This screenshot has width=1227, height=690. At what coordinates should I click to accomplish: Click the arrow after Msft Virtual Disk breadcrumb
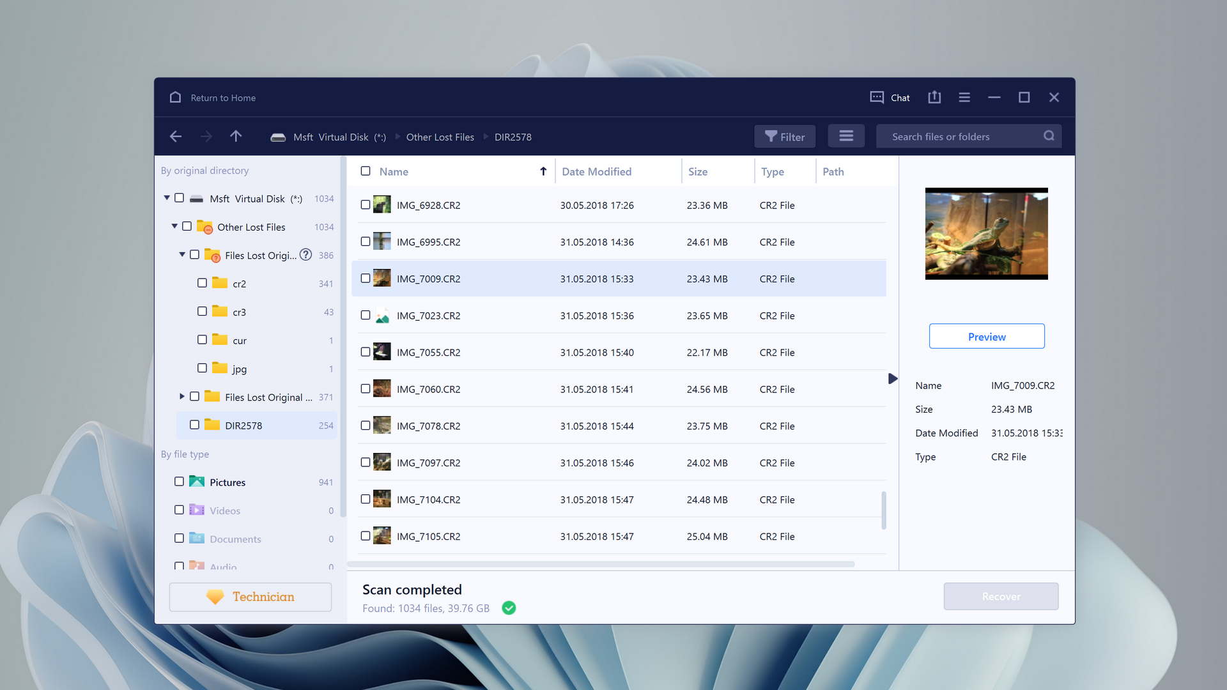tap(397, 137)
